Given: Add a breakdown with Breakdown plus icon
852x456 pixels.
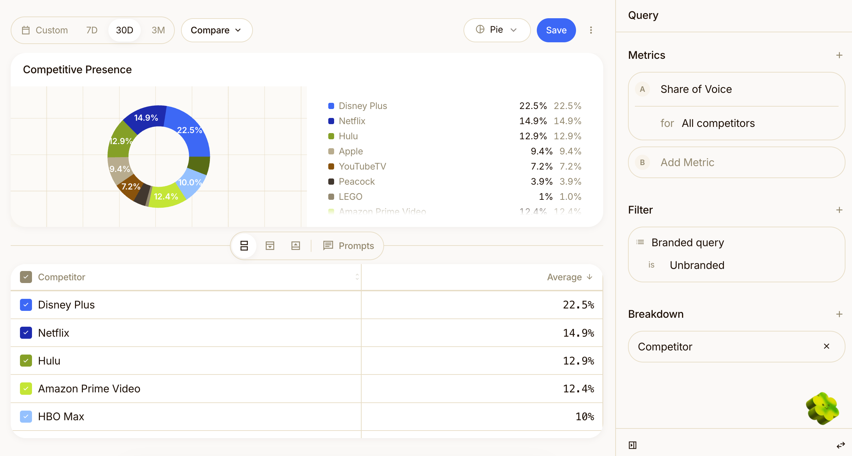Looking at the screenshot, I should (x=839, y=314).
